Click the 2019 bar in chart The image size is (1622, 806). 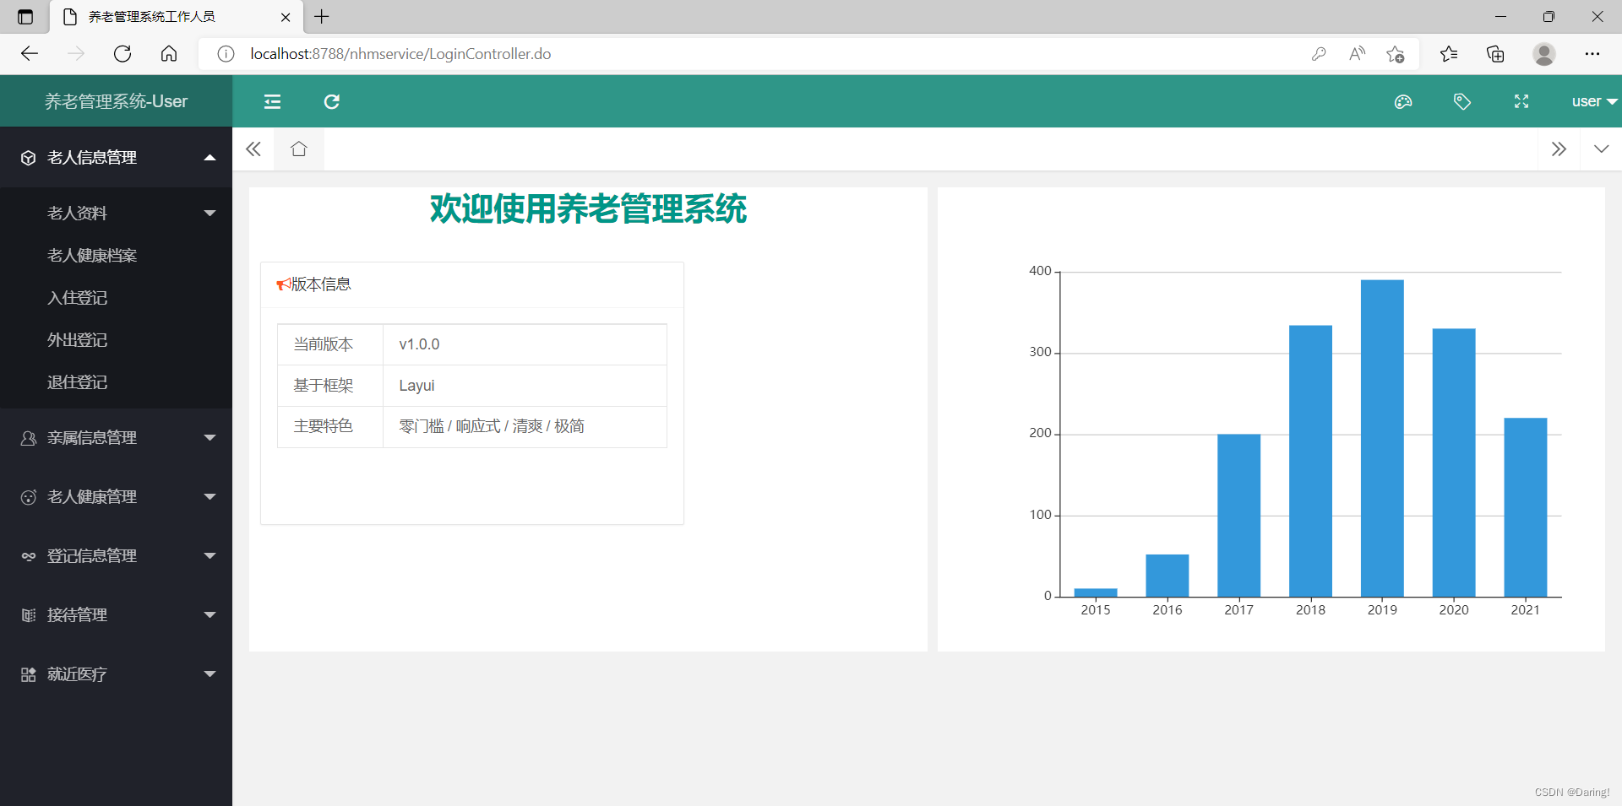[x=1382, y=438]
